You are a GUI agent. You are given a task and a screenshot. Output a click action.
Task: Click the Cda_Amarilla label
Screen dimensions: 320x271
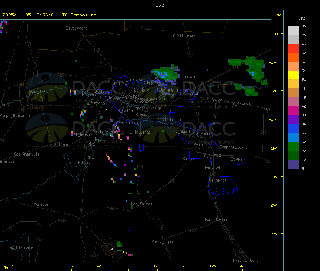(x=27, y=154)
